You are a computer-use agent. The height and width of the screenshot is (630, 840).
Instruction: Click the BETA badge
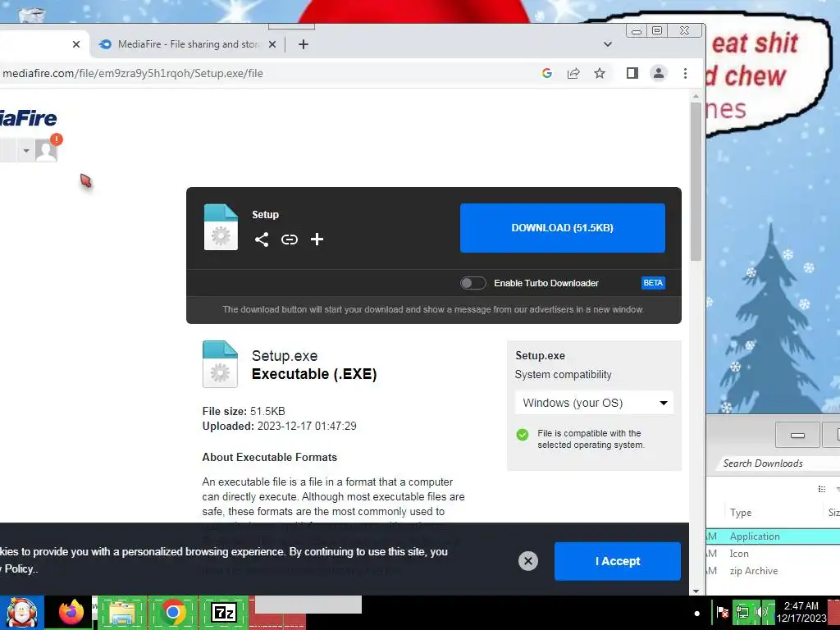click(x=653, y=283)
